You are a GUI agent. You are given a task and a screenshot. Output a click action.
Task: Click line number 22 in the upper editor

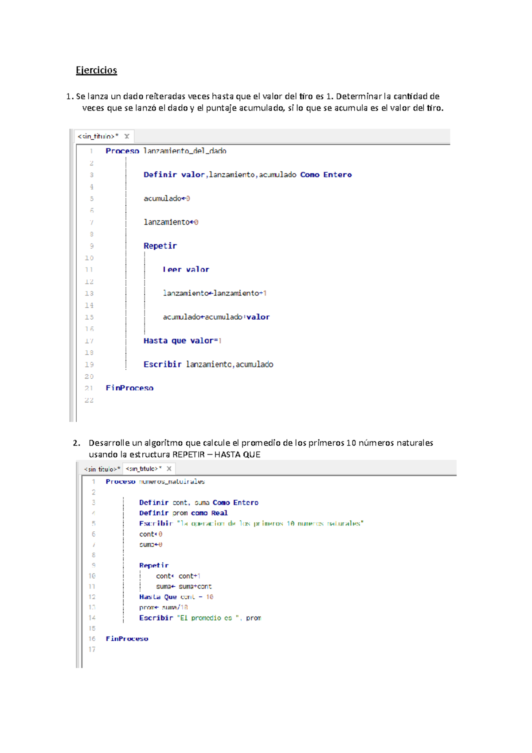tap(89, 400)
